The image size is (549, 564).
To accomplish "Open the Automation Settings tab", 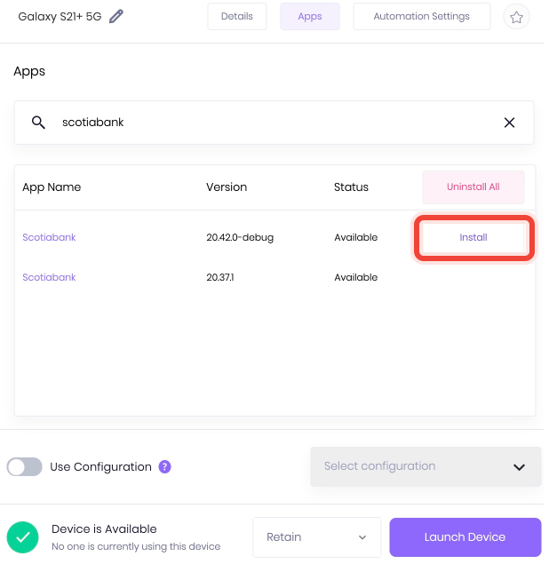I will [x=421, y=17].
